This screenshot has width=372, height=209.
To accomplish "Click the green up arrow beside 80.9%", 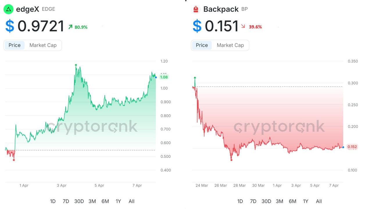I will pyautogui.click(x=70, y=27).
